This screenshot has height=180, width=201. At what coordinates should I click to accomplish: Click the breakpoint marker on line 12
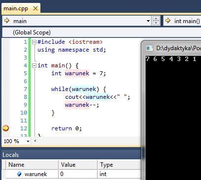(x=6, y=128)
